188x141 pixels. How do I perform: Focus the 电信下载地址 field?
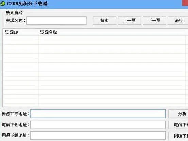(98, 125)
